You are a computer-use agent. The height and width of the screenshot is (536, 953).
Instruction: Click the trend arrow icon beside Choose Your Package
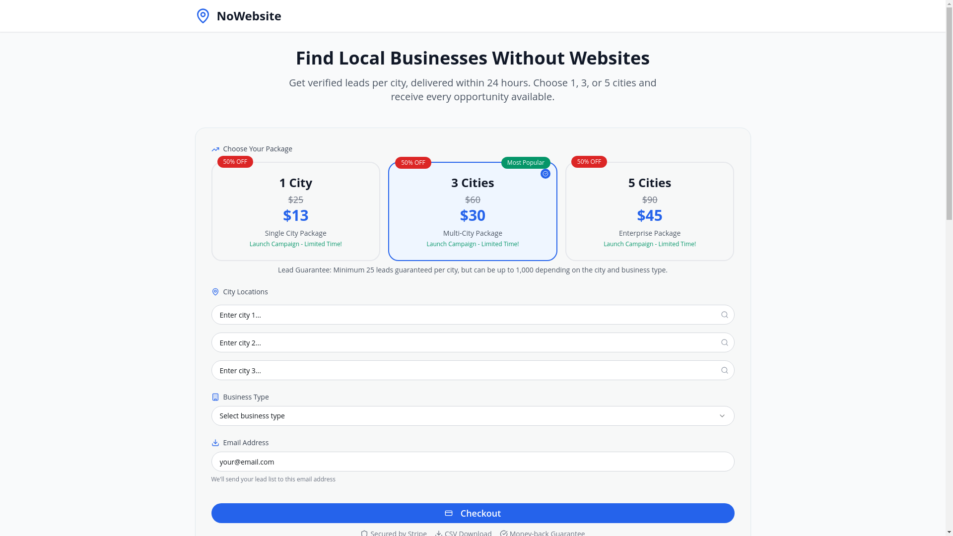click(x=215, y=149)
